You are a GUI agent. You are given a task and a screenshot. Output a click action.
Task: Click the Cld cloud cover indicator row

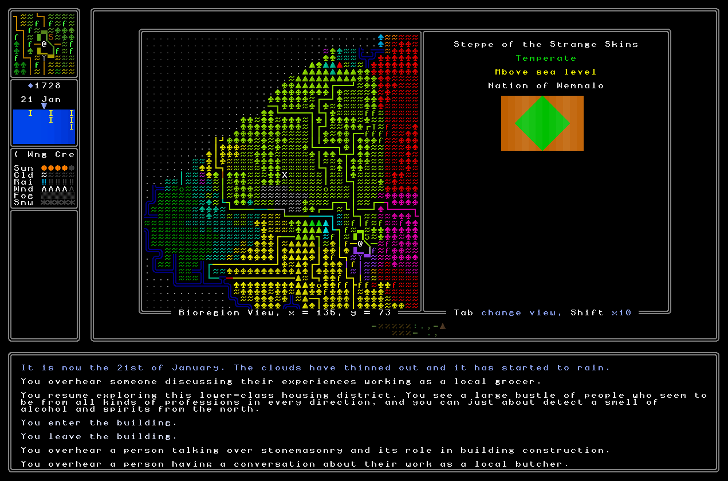[x=57, y=175]
